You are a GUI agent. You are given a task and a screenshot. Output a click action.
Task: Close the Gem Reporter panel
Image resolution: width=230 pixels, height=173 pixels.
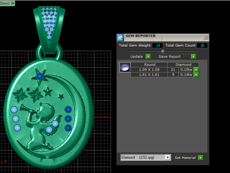click(206, 37)
